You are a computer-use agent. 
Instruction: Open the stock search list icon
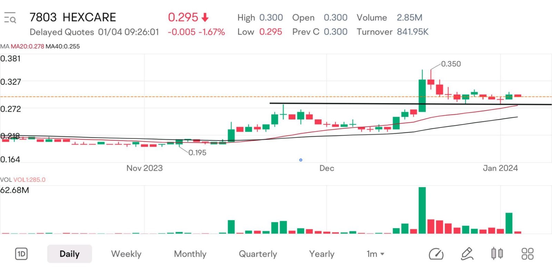pyautogui.click(x=10, y=17)
